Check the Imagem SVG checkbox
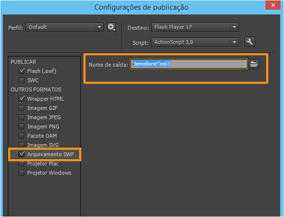The width and height of the screenshot is (284, 217). (22, 145)
